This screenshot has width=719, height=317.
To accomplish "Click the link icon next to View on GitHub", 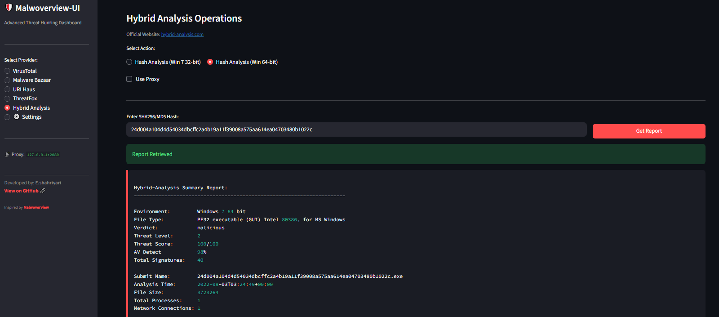I will click(43, 191).
